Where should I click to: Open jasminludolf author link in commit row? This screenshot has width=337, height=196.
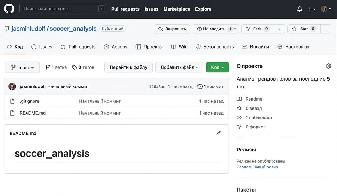click(x=33, y=86)
